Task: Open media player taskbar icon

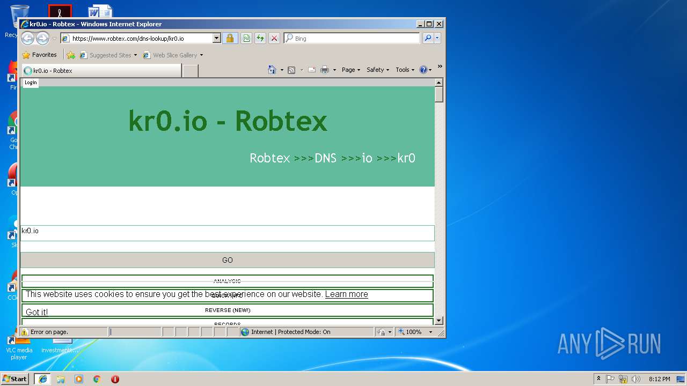Action: click(x=79, y=379)
